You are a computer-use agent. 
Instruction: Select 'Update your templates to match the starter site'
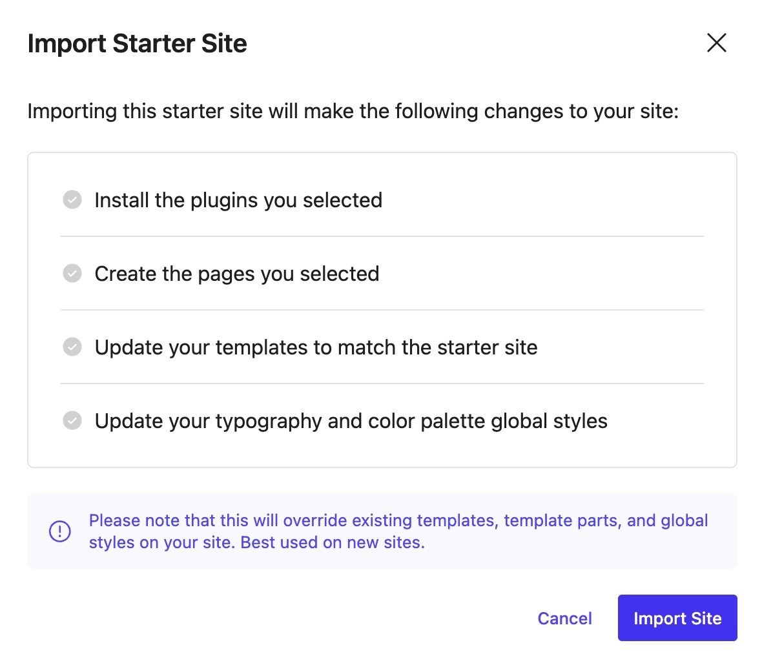[316, 347]
